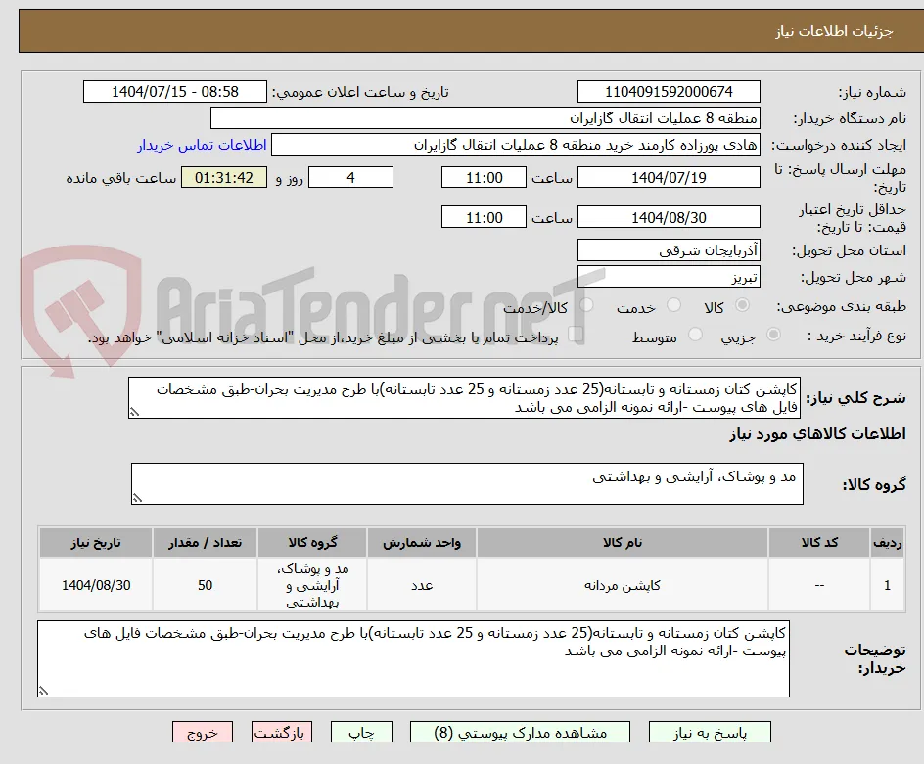Viewport: 924px width, 764px height.
Task: Click the گروه کالا table column header
Action: tap(312, 543)
